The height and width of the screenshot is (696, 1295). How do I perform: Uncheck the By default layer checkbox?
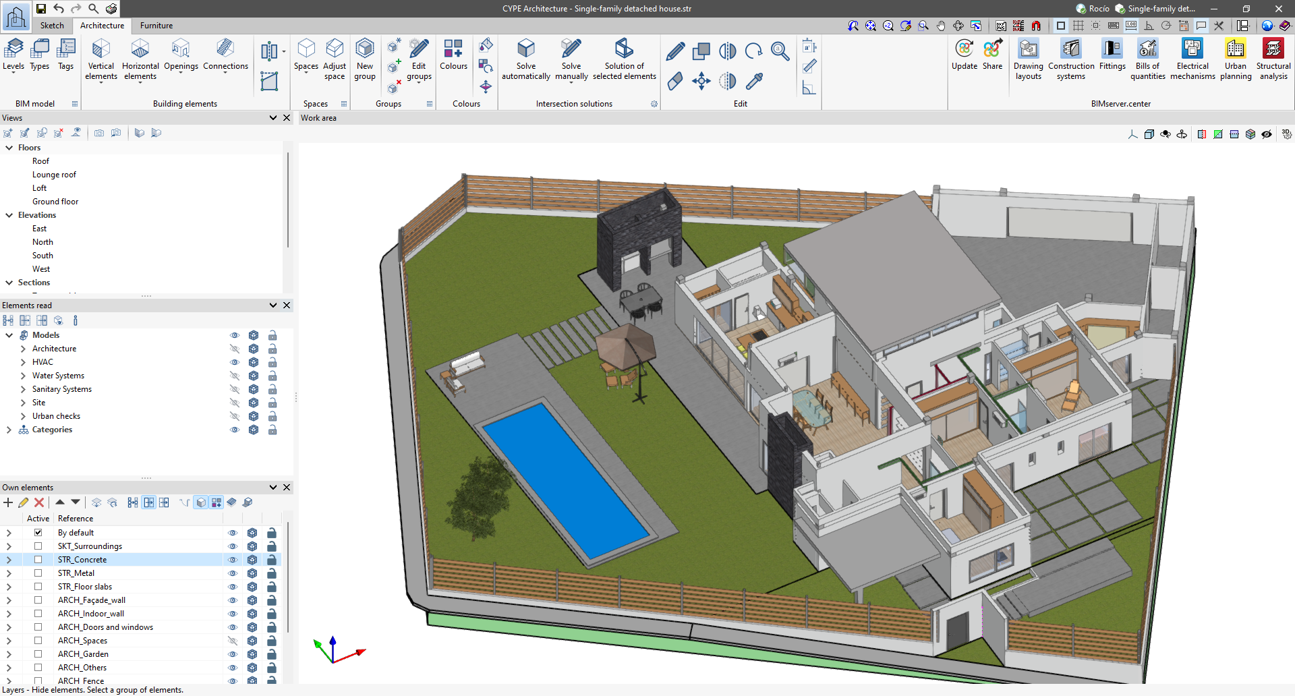pyautogui.click(x=38, y=533)
